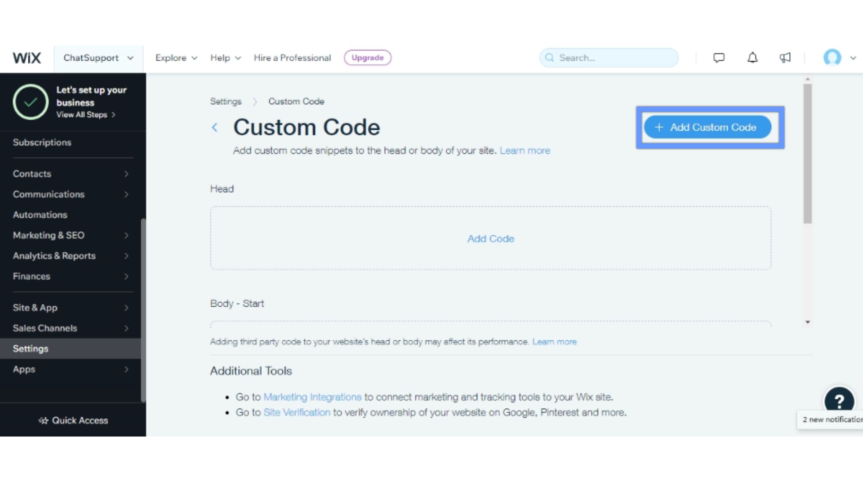Click the scrollbar down arrow

pyautogui.click(x=807, y=322)
